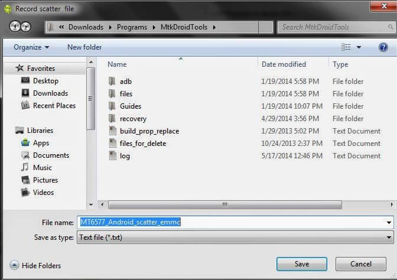Screen dimensions: 397x280
Task: Expand the arrow after Downloads in breadcrumb
Action: click(x=110, y=27)
